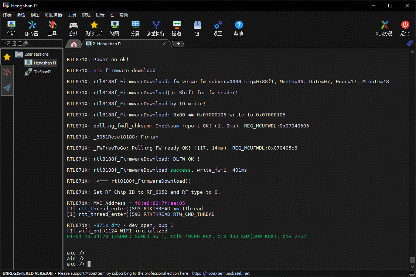Open the Tools sidebar tab icon
416x277 pixels.
click(7, 72)
